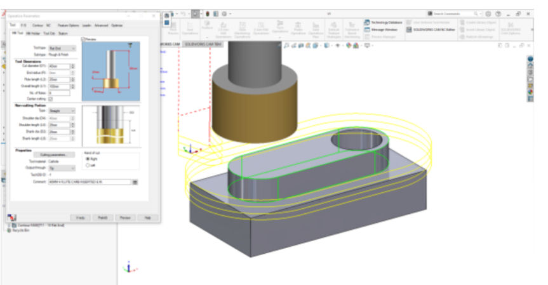This screenshot has height=285, width=548.
Task: Launch SOLIDWORKS CAM NC Editor
Action: pyautogui.click(x=431, y=29)
